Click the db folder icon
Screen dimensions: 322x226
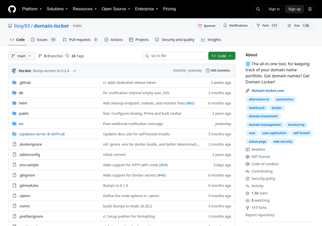pyautogui.click(x=14, y=93)
